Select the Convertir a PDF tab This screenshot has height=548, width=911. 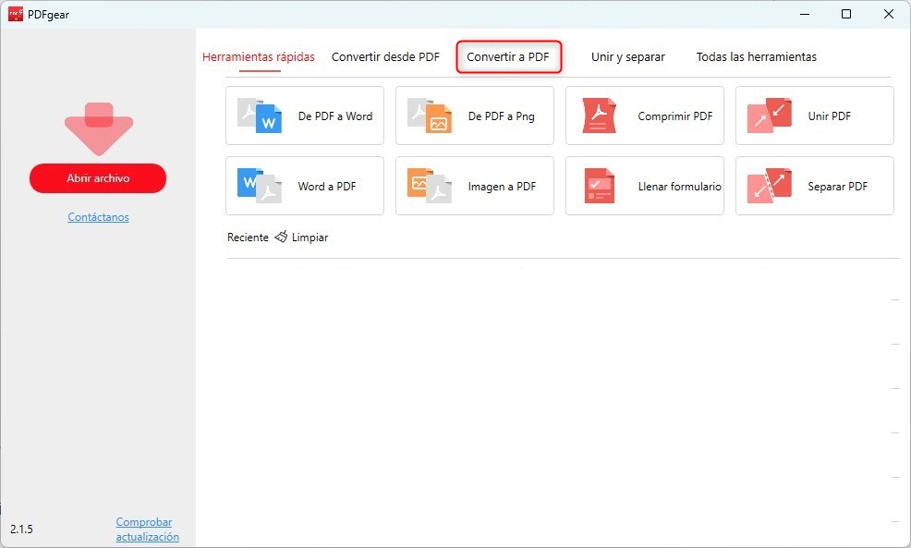pyautogui.click(x=508, y=57)
